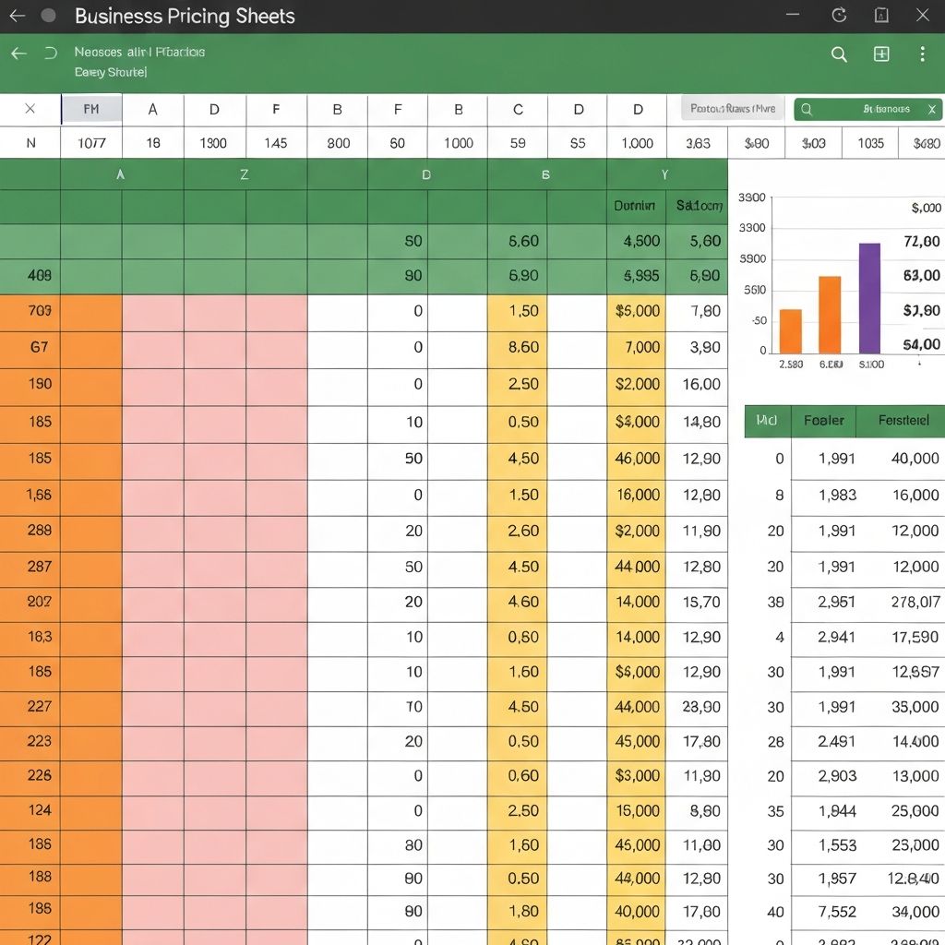Click the back arrow in the green toolbar
This screenshot has height=945, width=945.
pos(18,54)
